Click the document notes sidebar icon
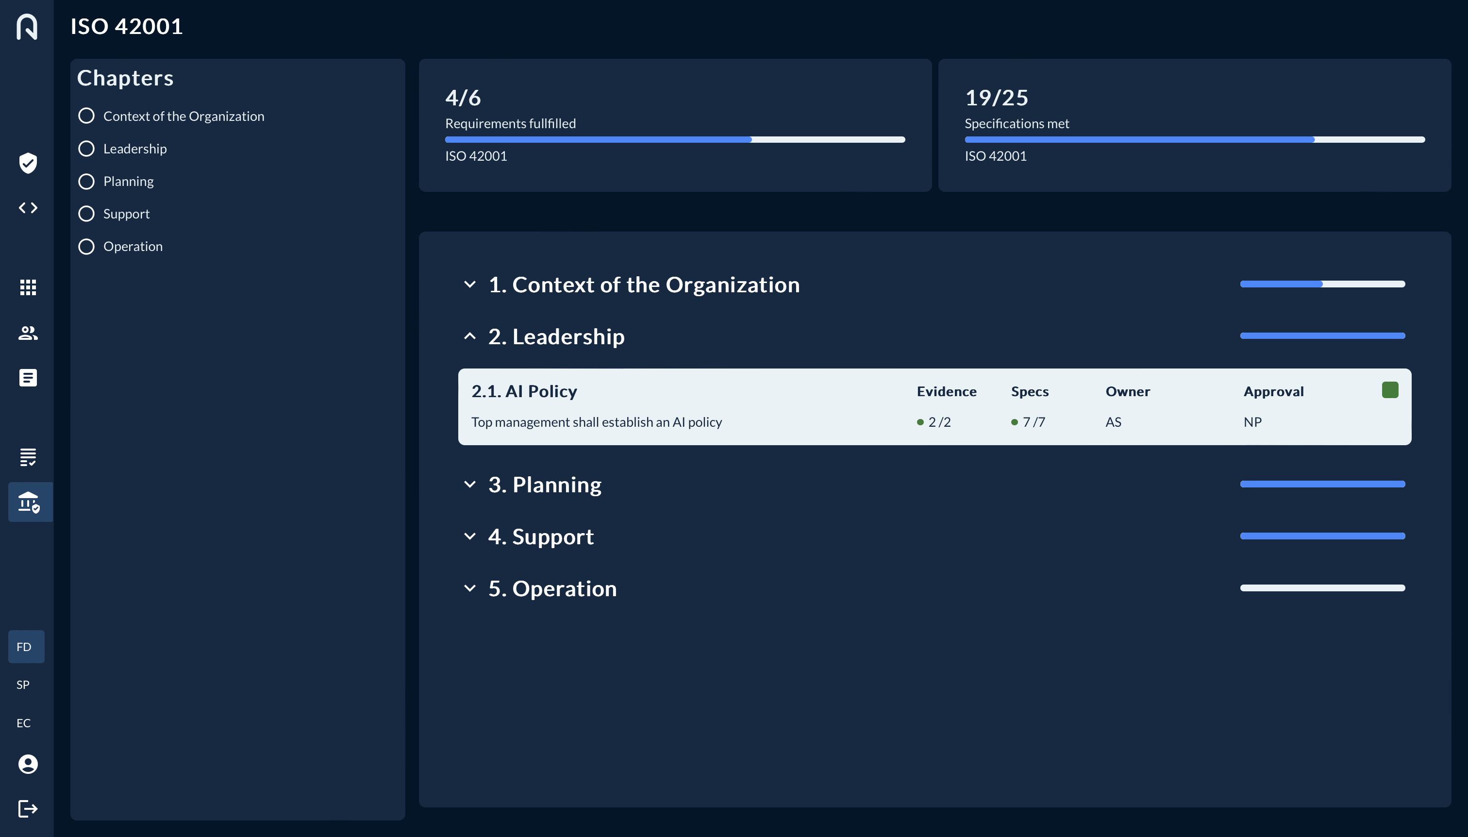Screen dimensions: 1468x837 [x=28, y=378]
